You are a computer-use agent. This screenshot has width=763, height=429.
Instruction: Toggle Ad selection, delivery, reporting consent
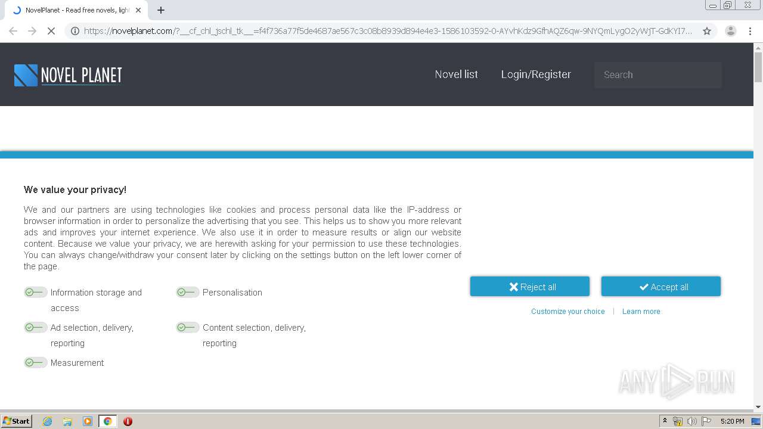(x=35, y=327)
